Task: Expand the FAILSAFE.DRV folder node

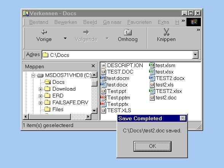Action: [40, 103]
